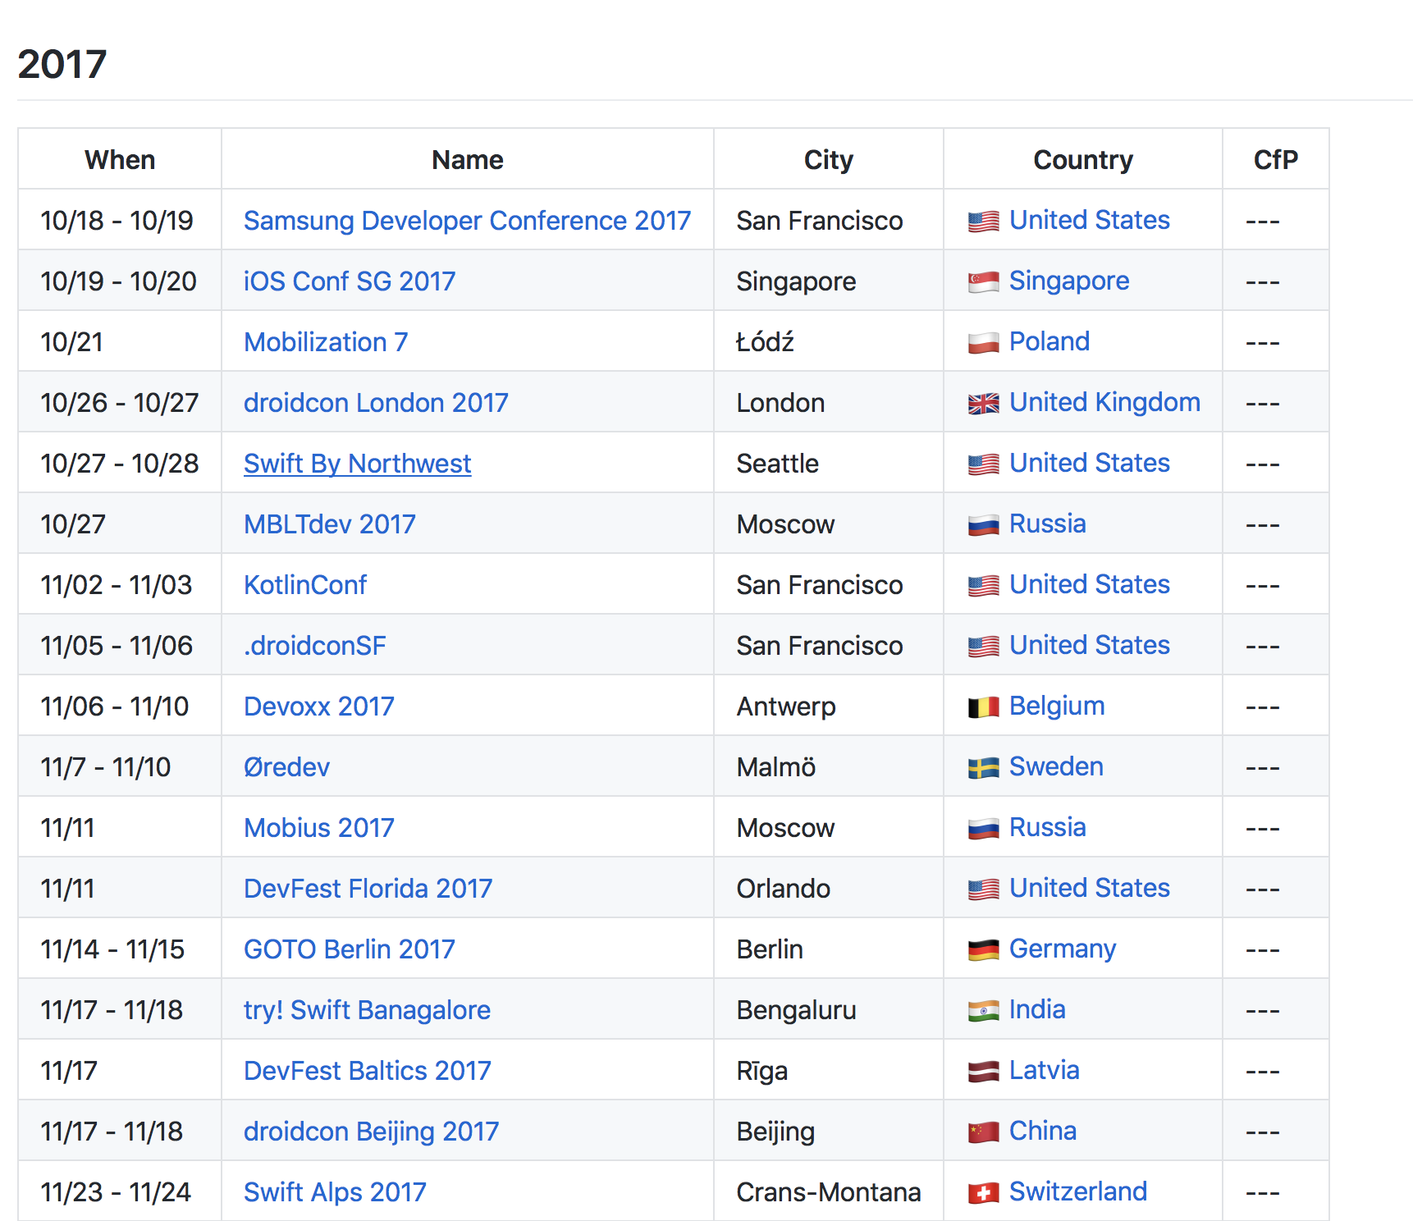The height and width of the screenshot is (1221, 1413).
Task: Click the Switzerland flag icon
Action: click(x=983, y=1193)
